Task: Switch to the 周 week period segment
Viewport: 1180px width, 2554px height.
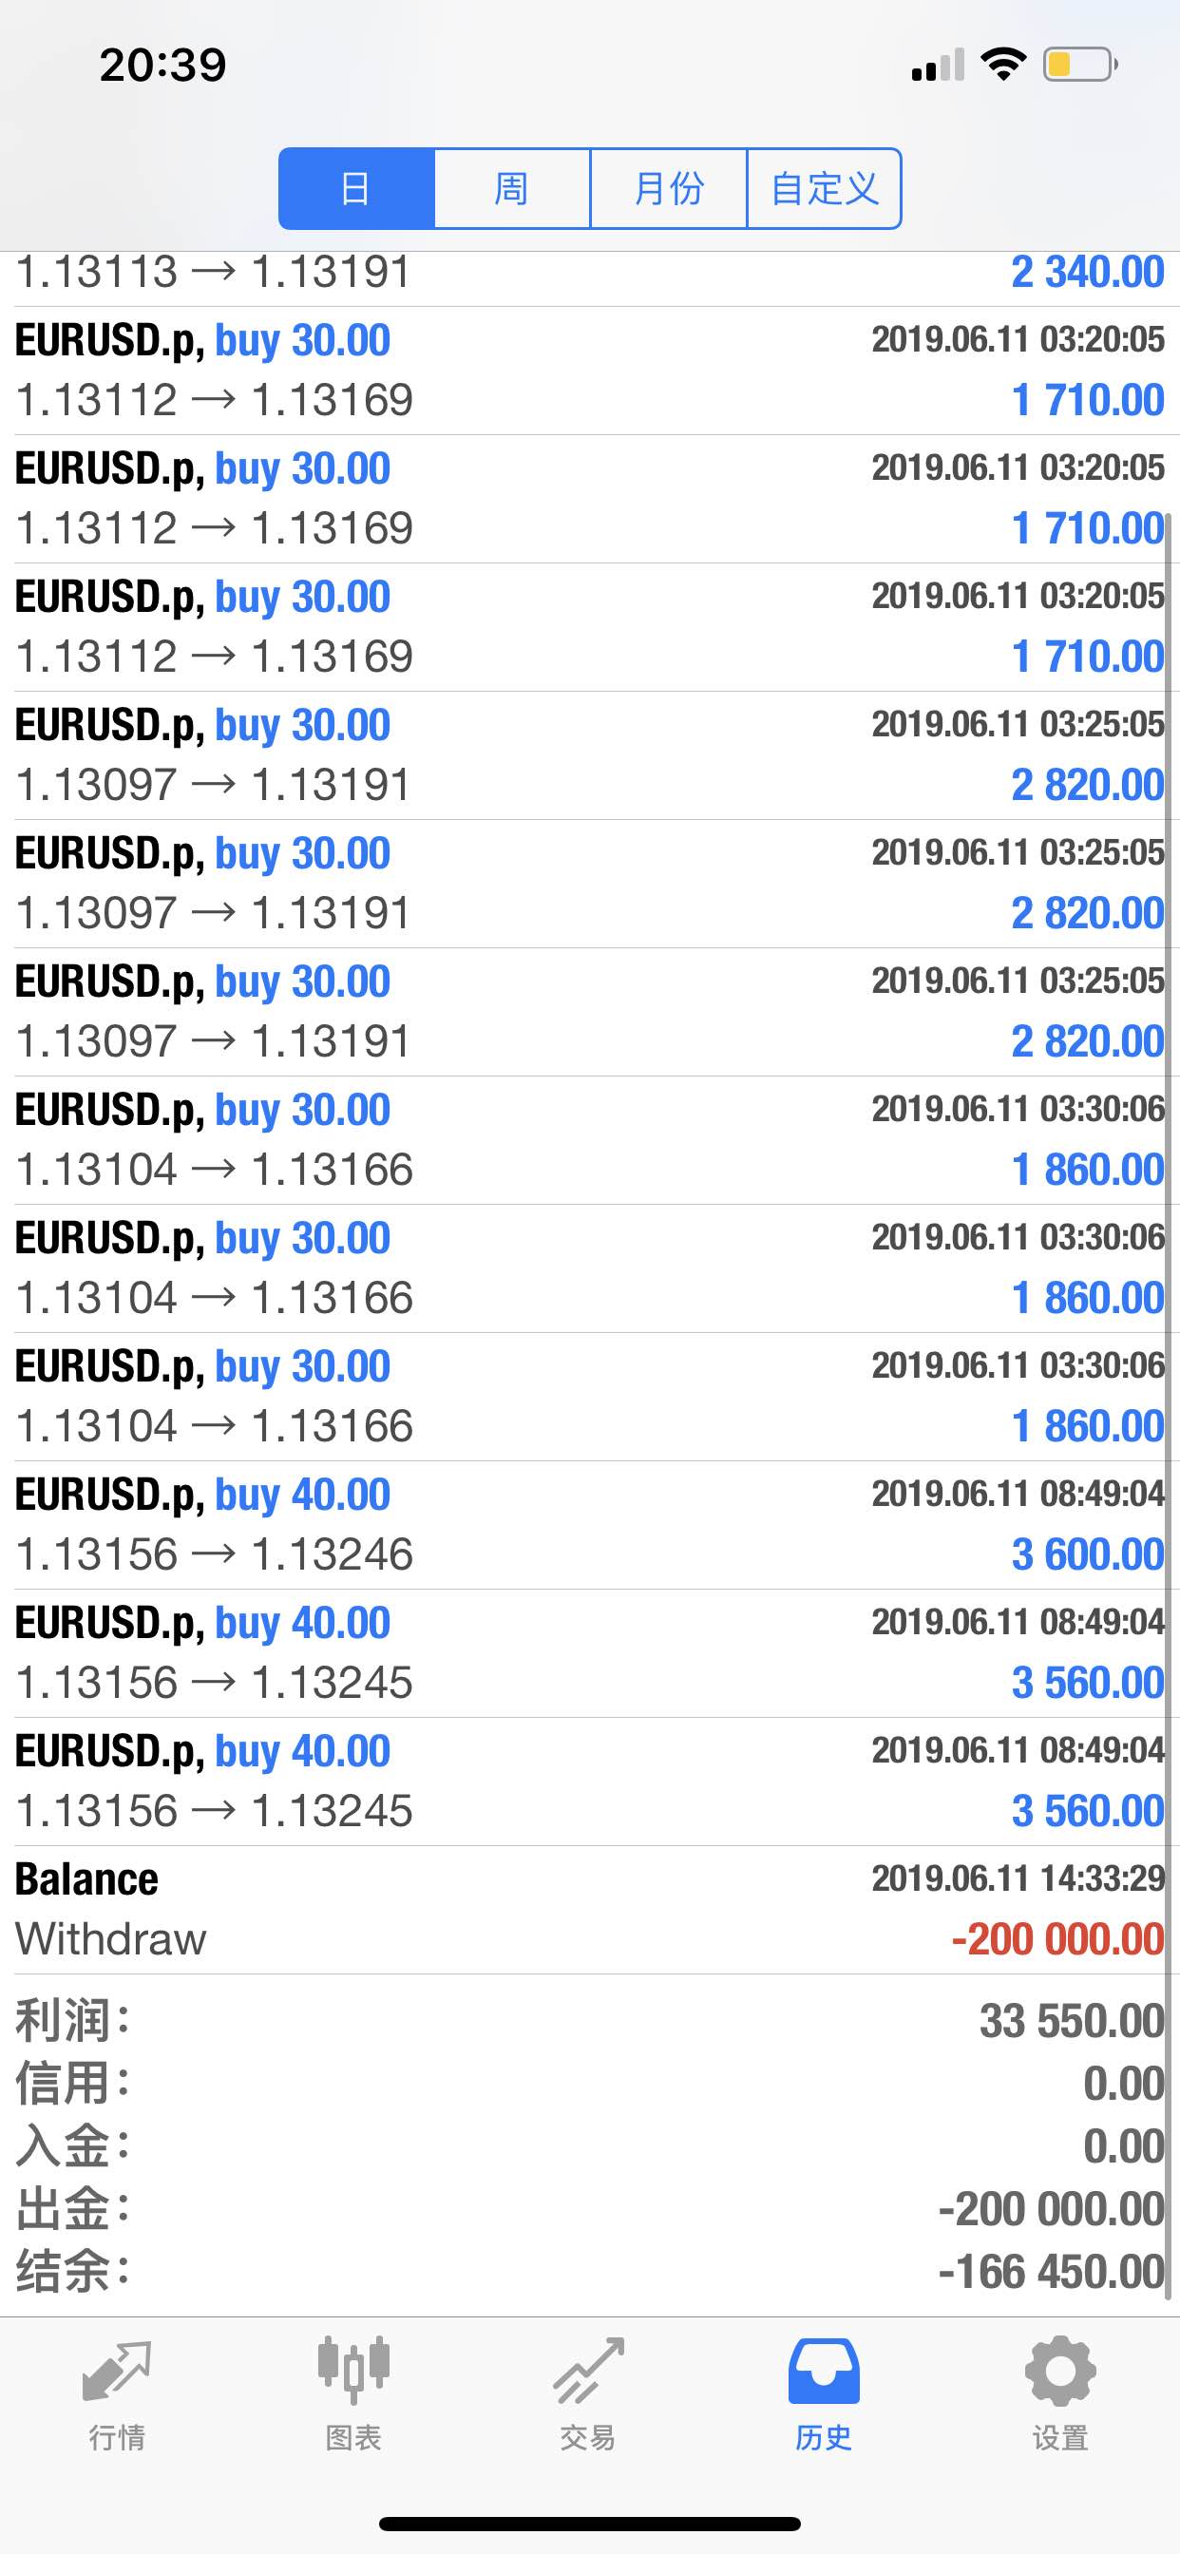Action: 512,188
